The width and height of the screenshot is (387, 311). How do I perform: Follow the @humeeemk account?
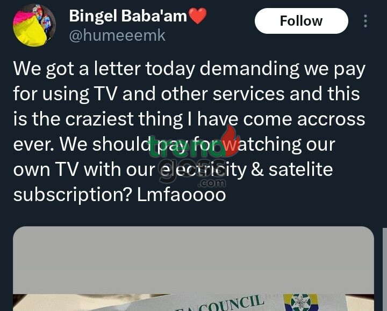(x=302, y=21)
